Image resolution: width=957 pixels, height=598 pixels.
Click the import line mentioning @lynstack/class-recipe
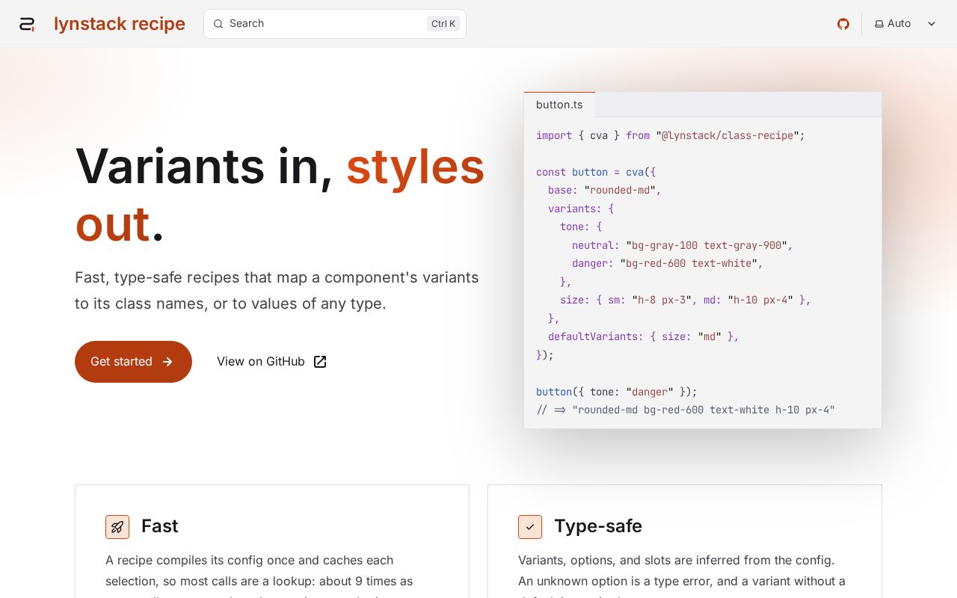coord(671,135)
